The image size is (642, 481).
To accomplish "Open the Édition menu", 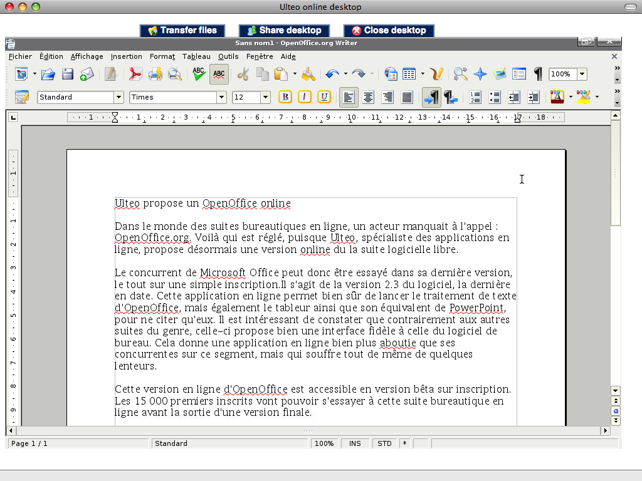I will tap(51, 56).
